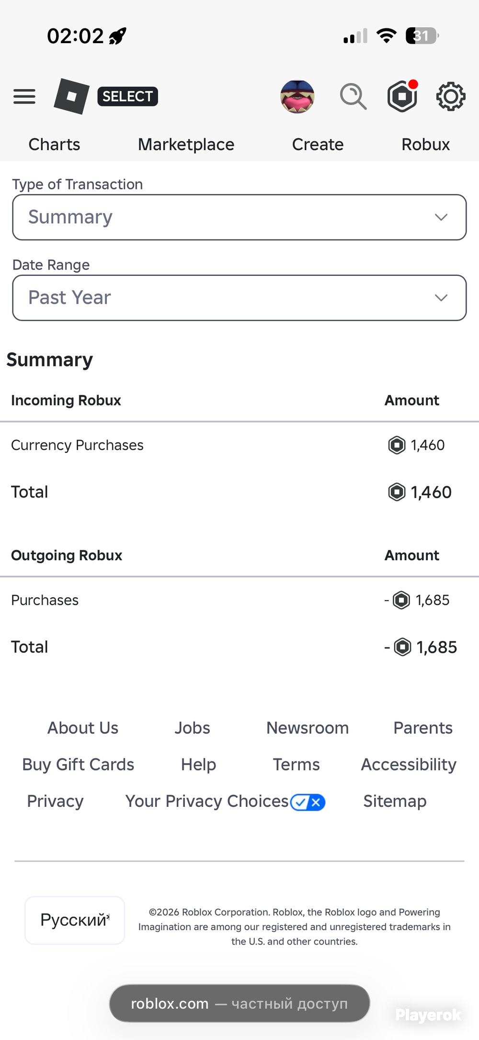This screenshot has width=479, height=1040.
Task: Click the chevron in Past Year dropdown
Action: point(441,298)
